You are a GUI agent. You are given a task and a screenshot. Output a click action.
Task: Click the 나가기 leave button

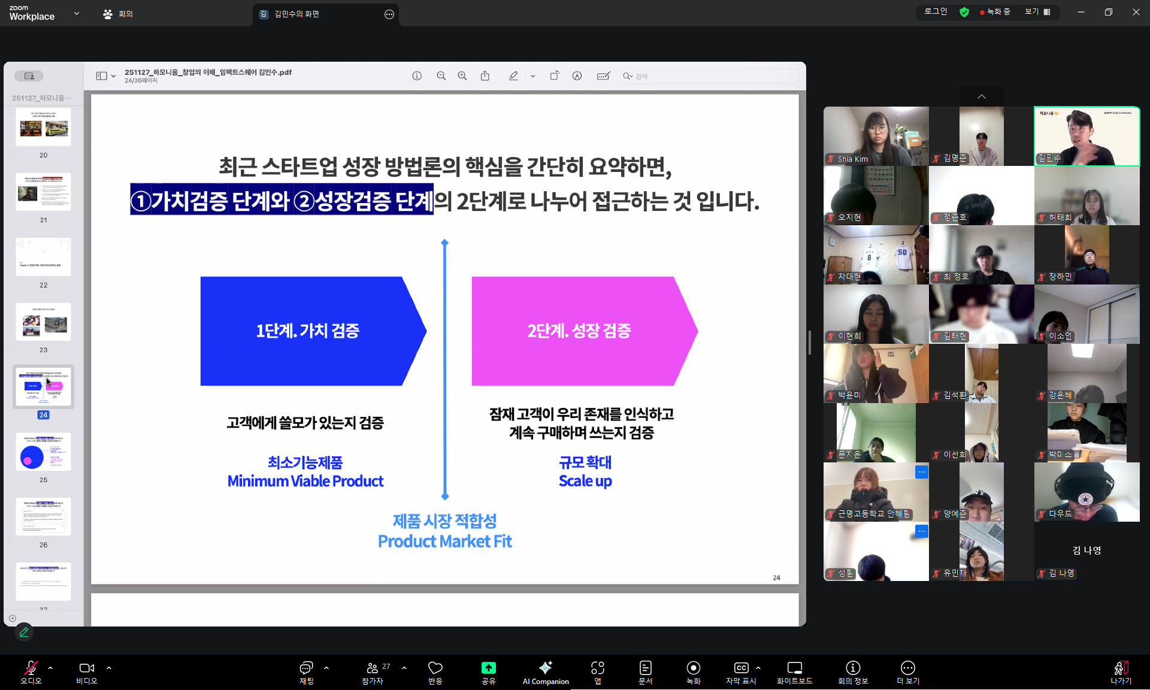[1121, 671]
